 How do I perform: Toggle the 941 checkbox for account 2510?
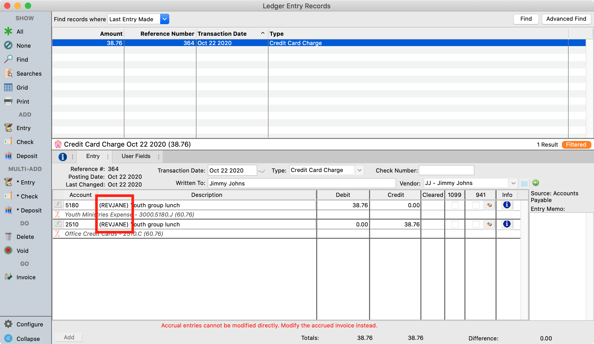pos(476,224)
